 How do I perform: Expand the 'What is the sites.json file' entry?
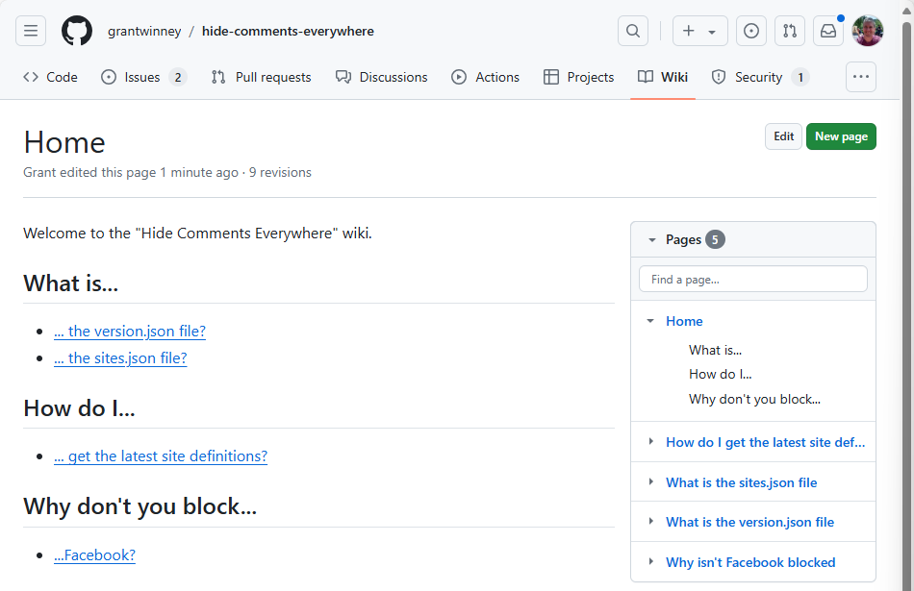(650, 482)
